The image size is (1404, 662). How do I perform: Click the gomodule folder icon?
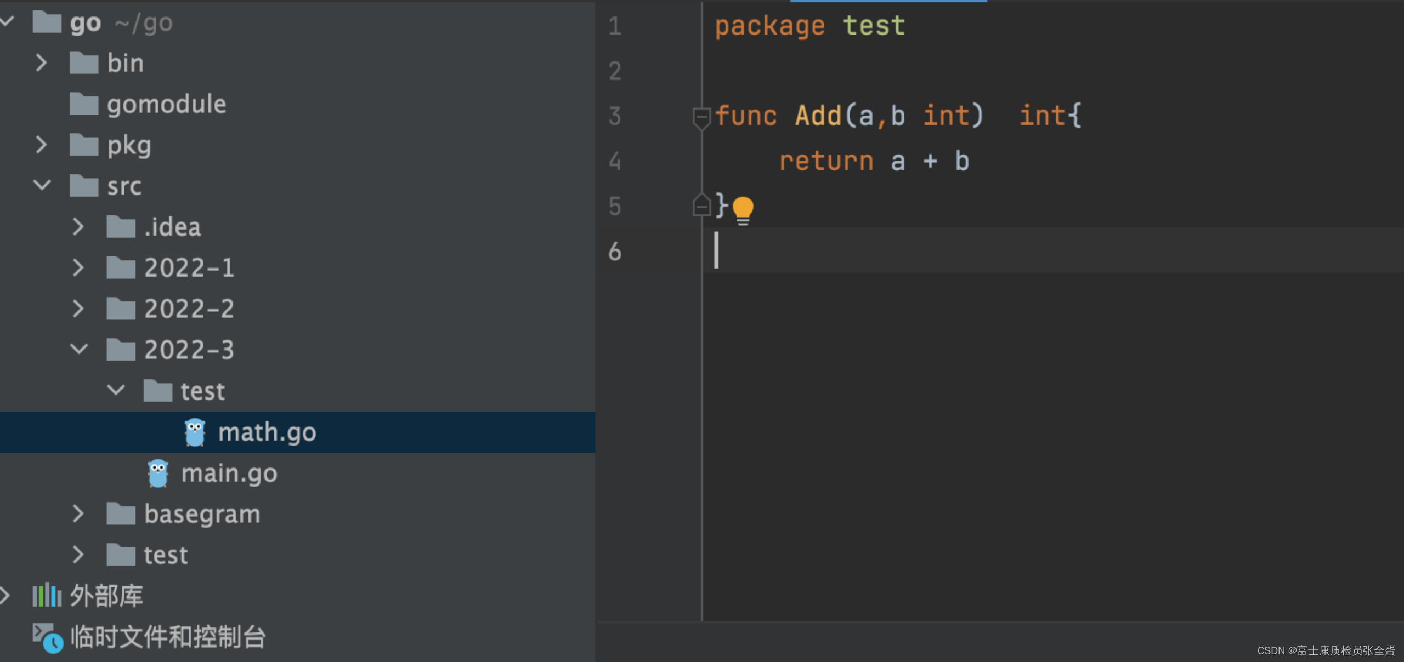(x=84, y=104)
